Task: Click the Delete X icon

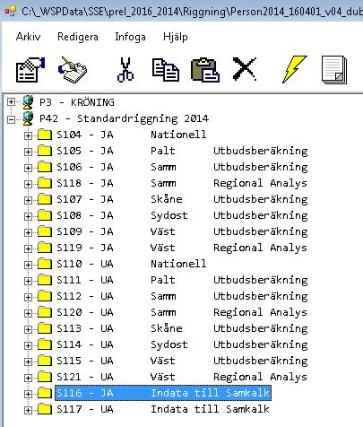Action: click(x=245, y=69)
